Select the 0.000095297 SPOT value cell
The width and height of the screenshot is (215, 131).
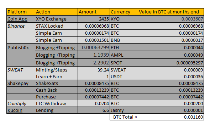click(171, 63)
